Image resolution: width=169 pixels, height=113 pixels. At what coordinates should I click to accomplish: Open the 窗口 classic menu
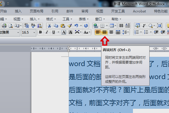(100, 19)
